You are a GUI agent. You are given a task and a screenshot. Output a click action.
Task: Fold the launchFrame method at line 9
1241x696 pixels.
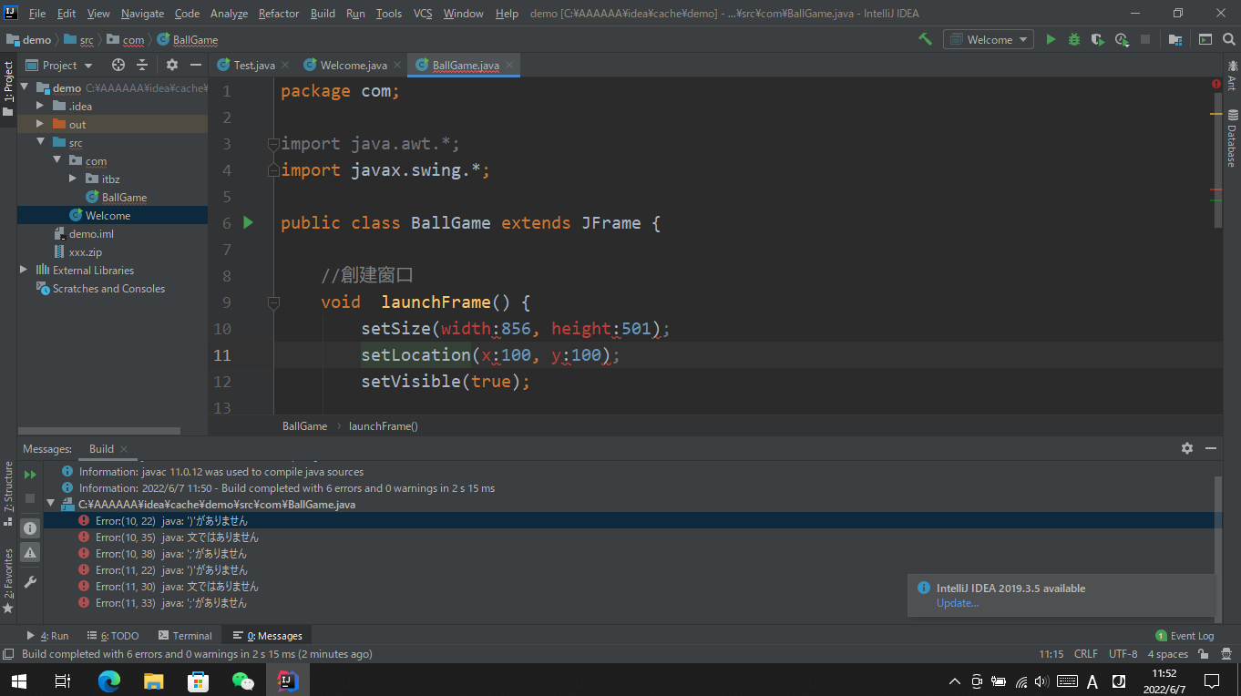272,302
